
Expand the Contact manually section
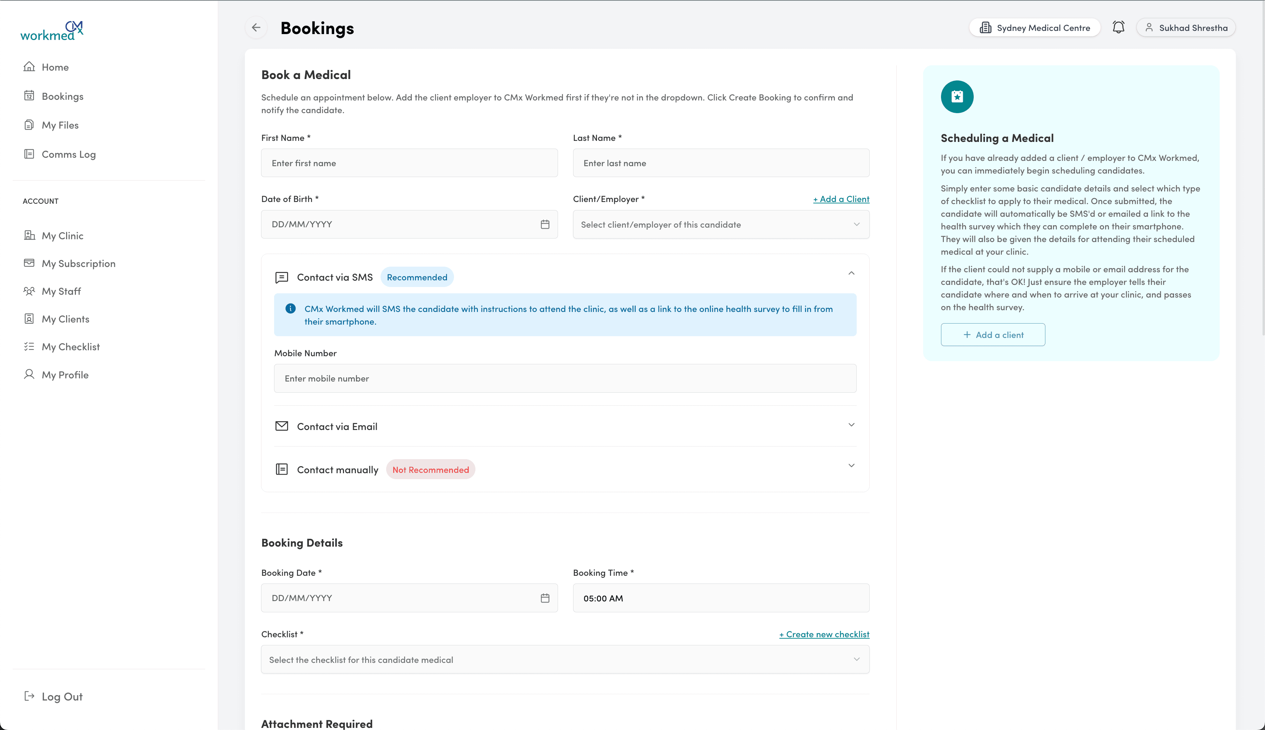pyautogui.click(x=851, y=465)
